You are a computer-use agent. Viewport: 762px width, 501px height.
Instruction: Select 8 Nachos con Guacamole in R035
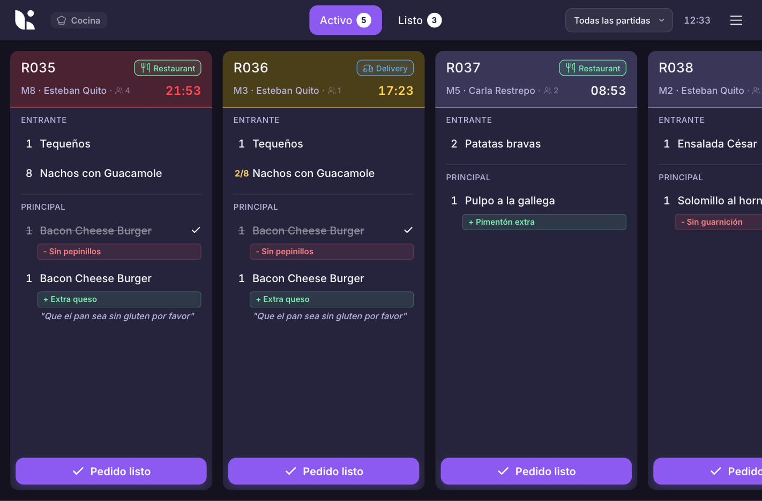pyautogui.click(x=111, y=173)
